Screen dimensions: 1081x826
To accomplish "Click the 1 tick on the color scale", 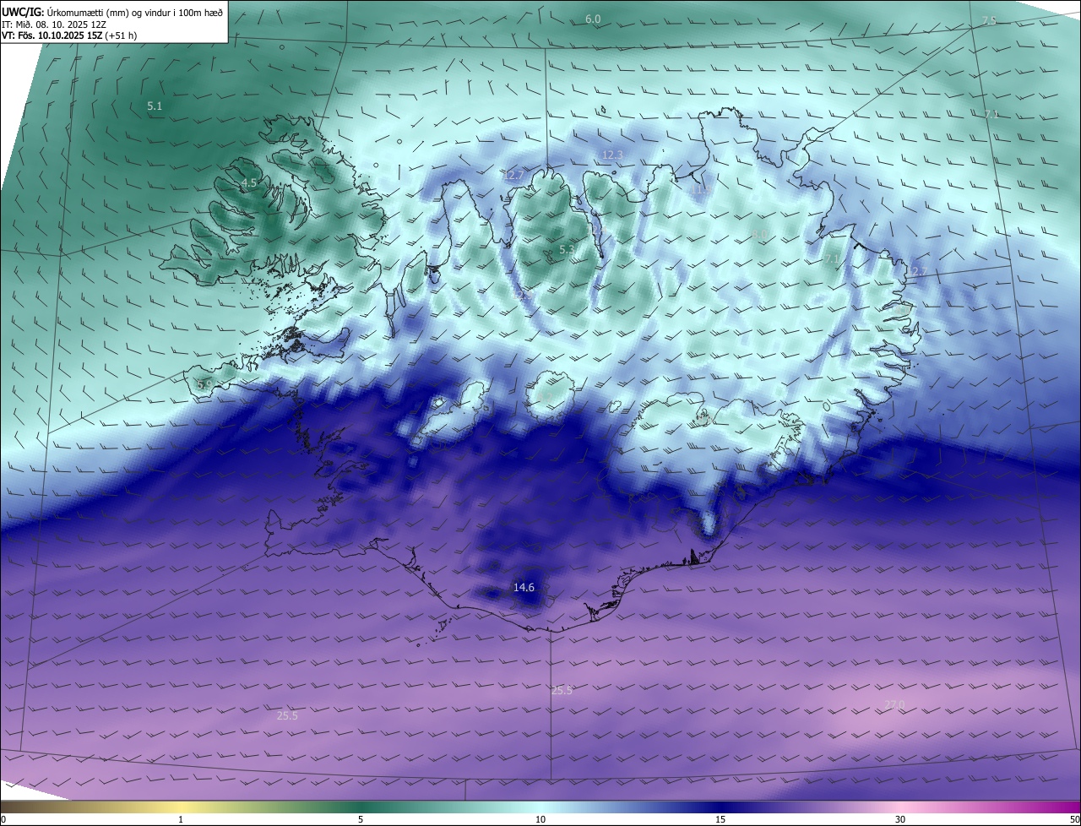I will coord(181,819).
